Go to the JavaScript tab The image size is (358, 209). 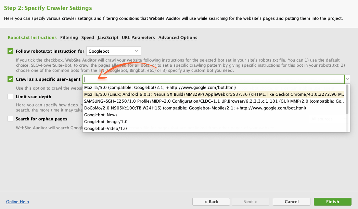coord(108,38)
